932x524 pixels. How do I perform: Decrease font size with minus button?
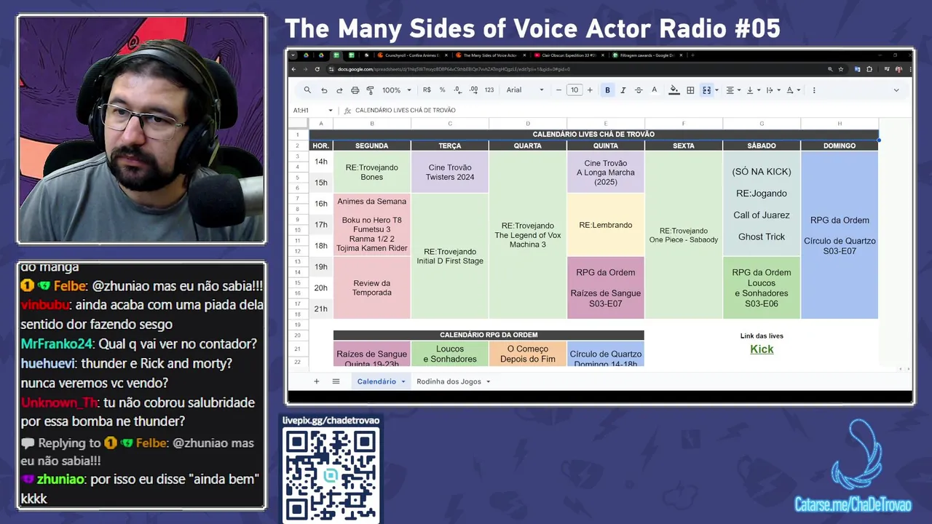[558, 90]
